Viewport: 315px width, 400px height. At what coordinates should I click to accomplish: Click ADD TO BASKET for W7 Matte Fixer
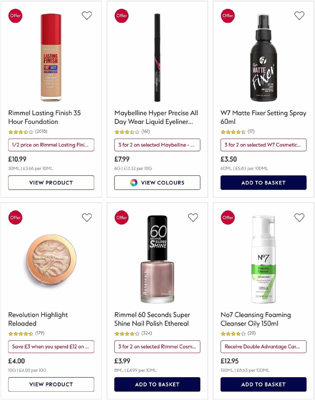pos(263,182)
